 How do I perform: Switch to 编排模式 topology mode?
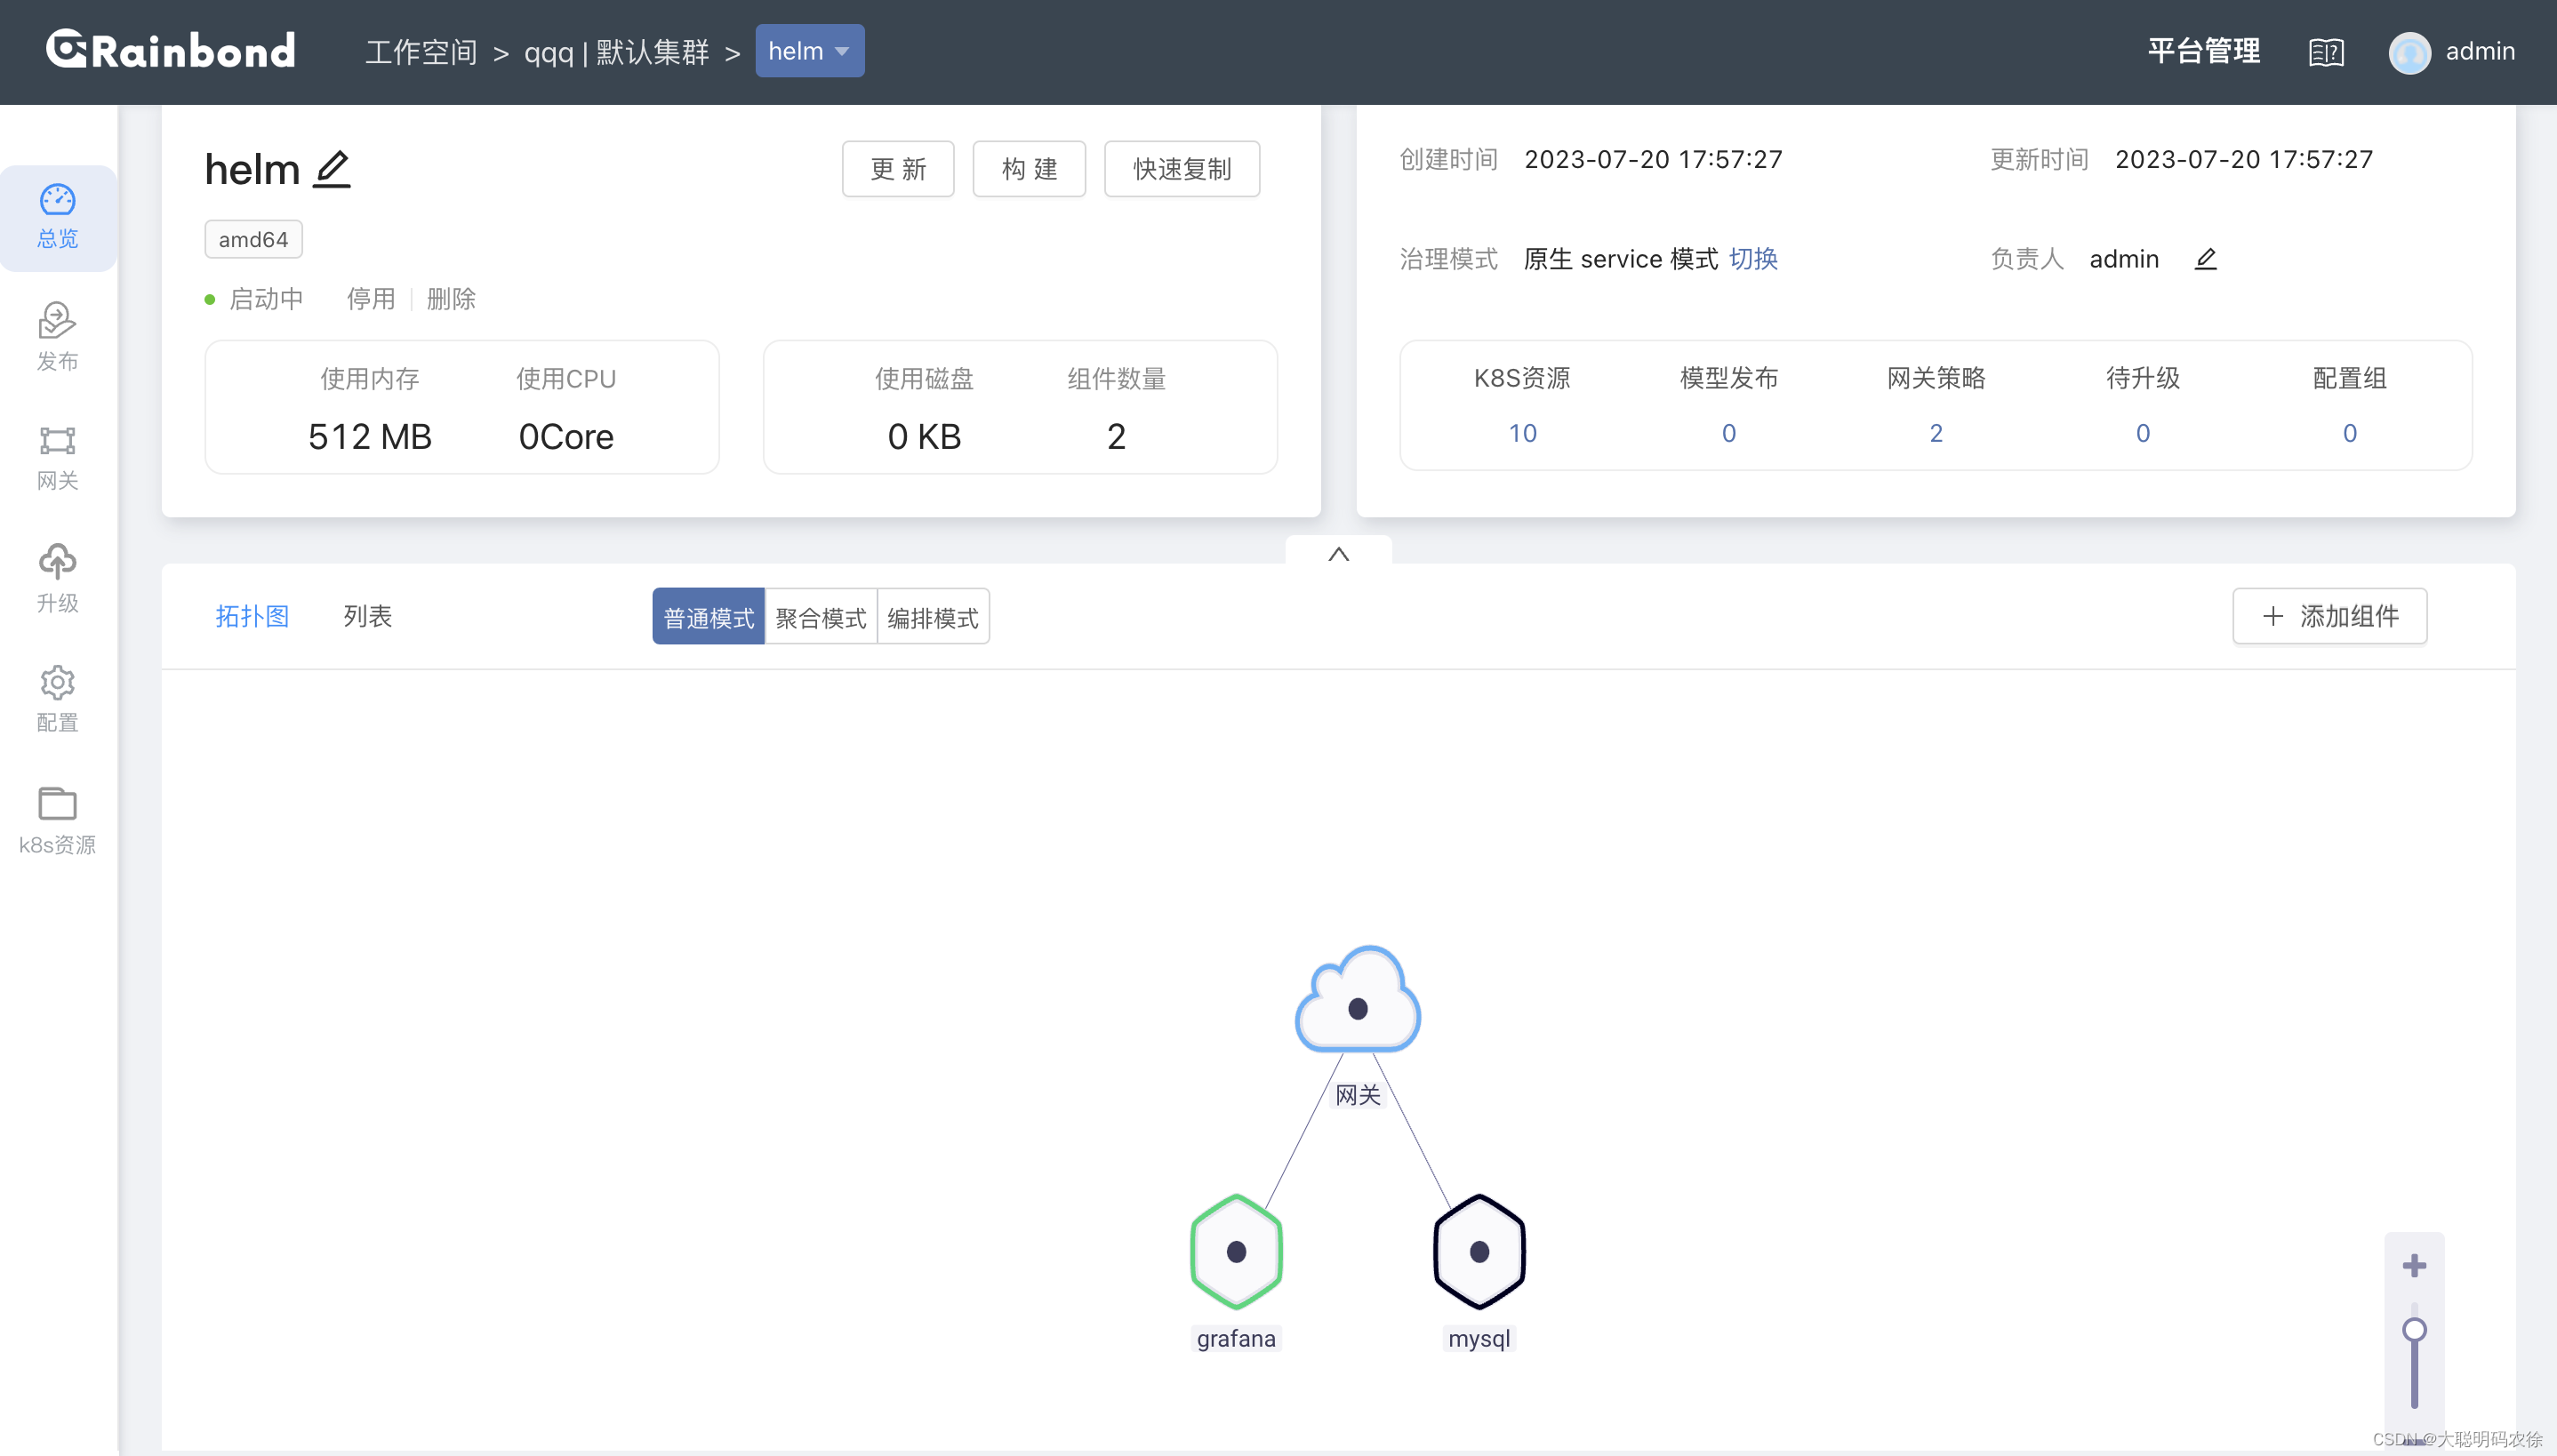pyautogui.click(x=932, y=617)
